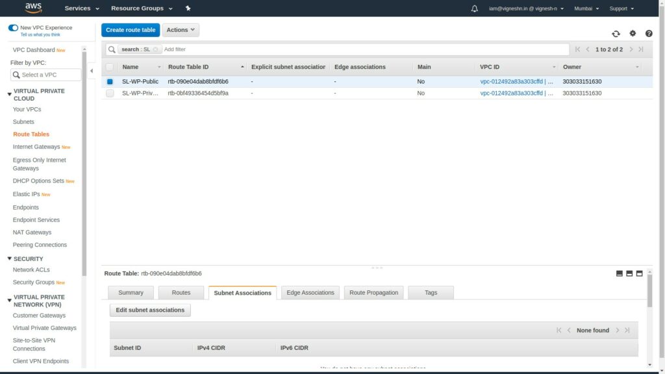This screenshot has width=665, height=374.
Task: Open Internet Gateways in sidebar
Action: click(36, 147)
